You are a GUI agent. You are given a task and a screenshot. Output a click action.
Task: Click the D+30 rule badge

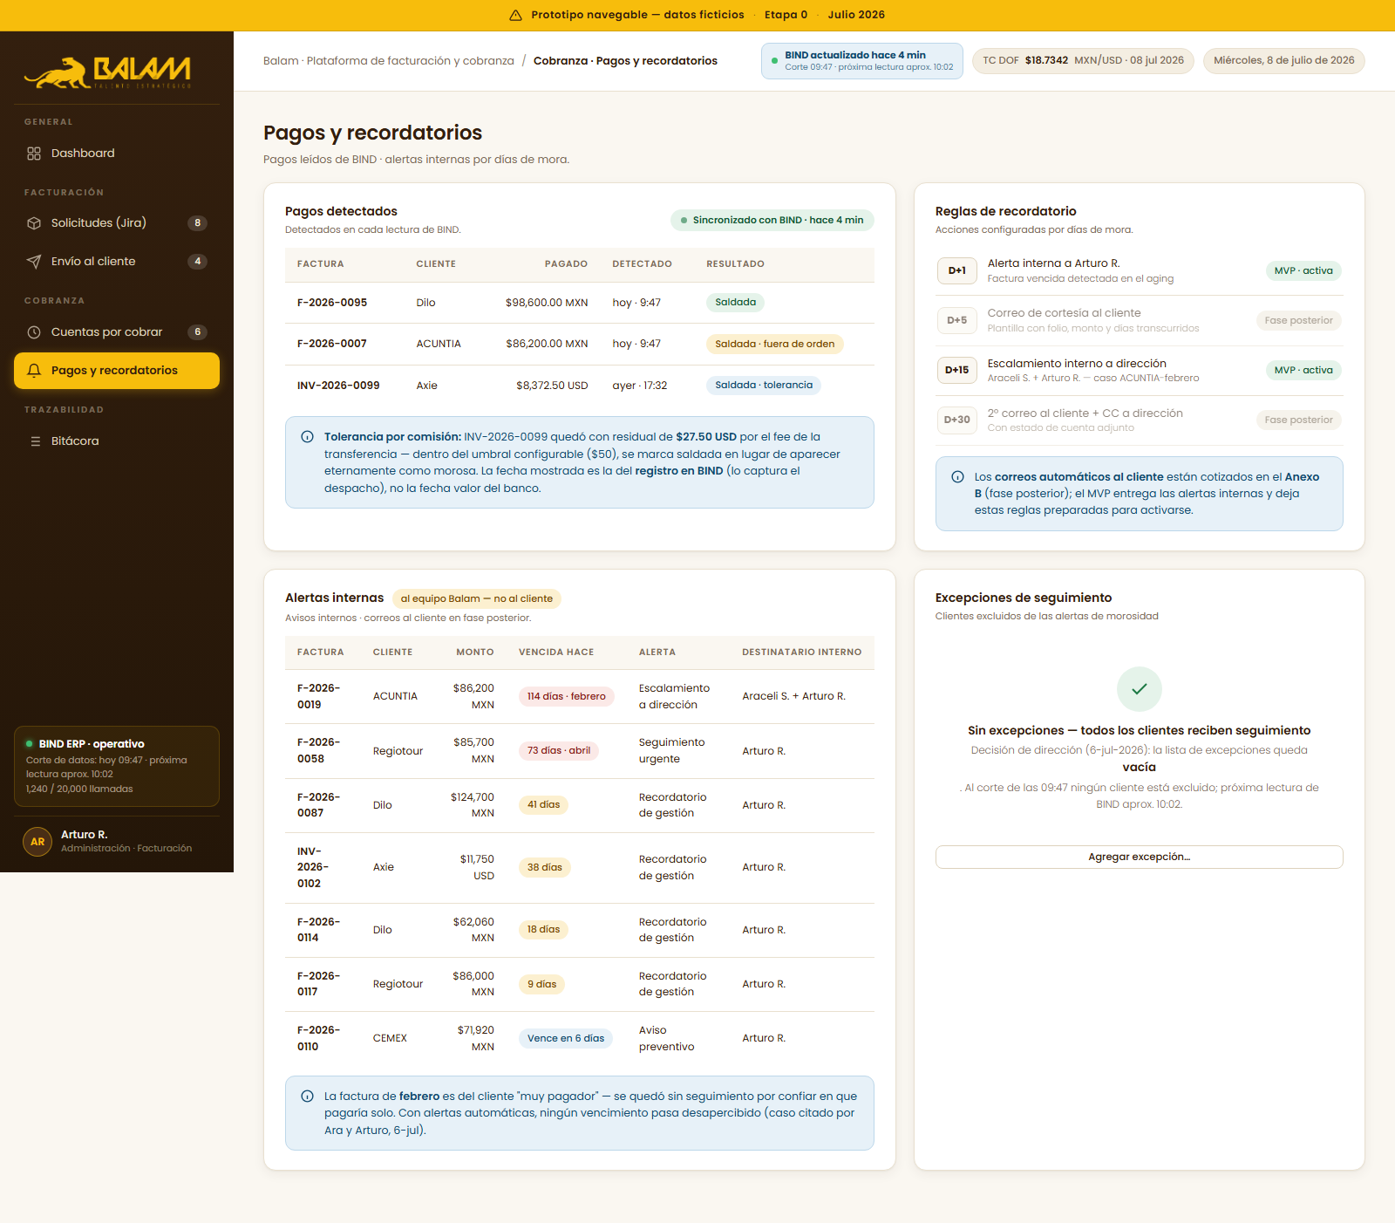[x=957, y=420]
